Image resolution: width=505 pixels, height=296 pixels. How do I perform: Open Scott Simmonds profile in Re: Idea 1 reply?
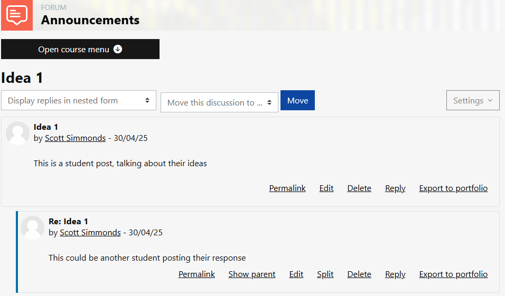(x=90, y=233)
